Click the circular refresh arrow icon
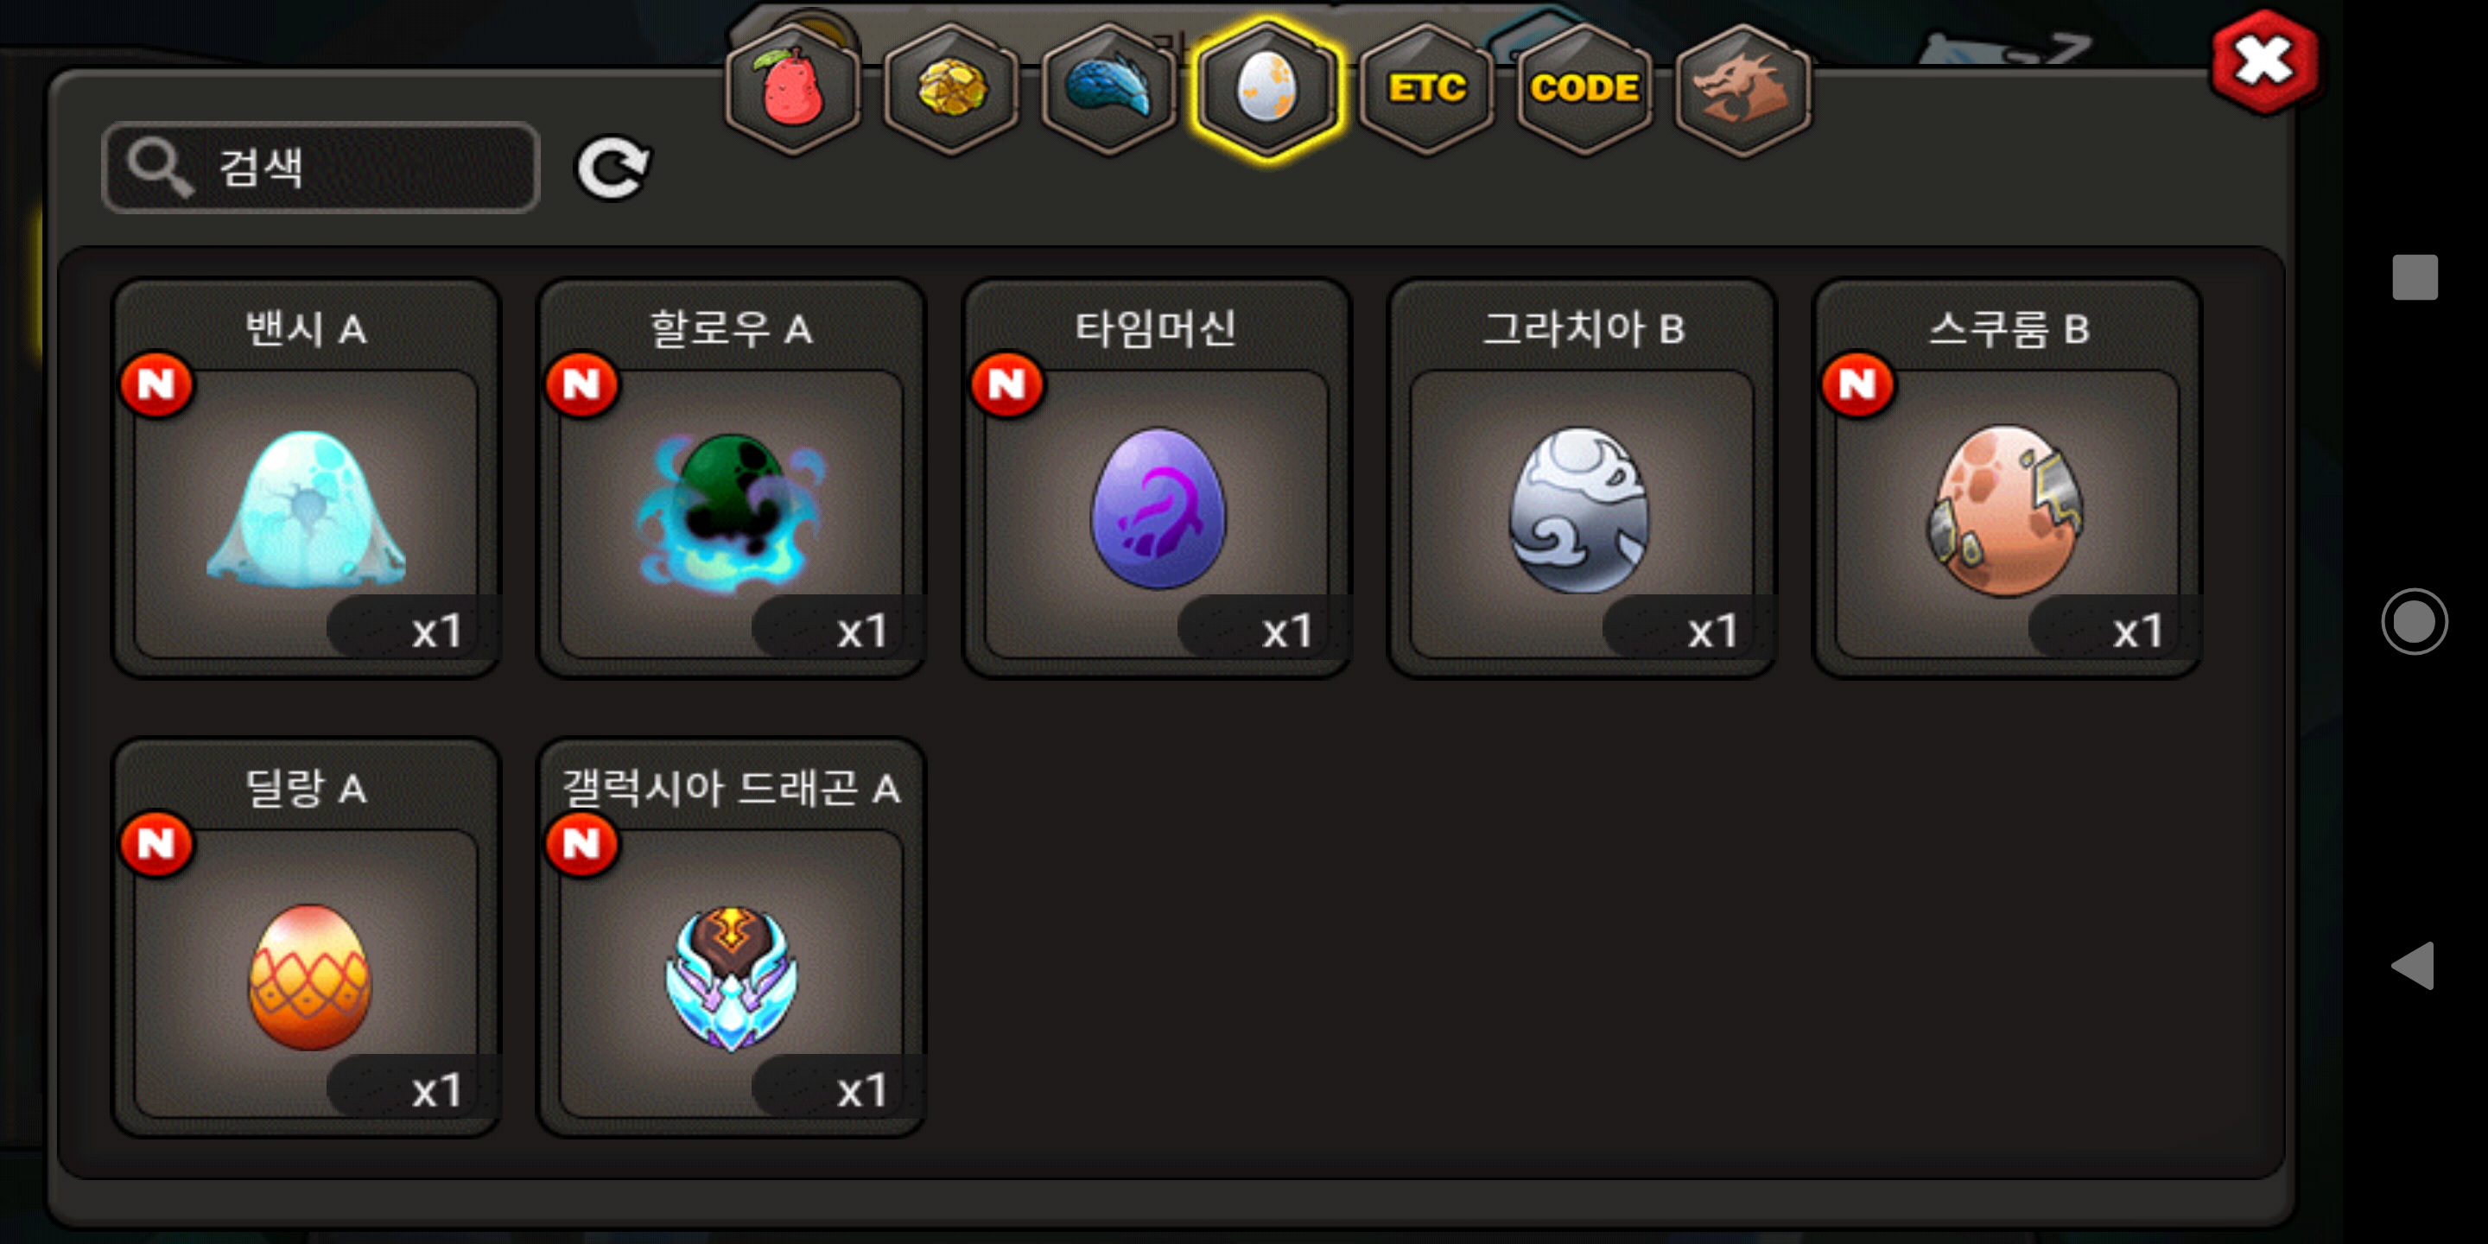The image size is (2488, 1244). (613, 168)
